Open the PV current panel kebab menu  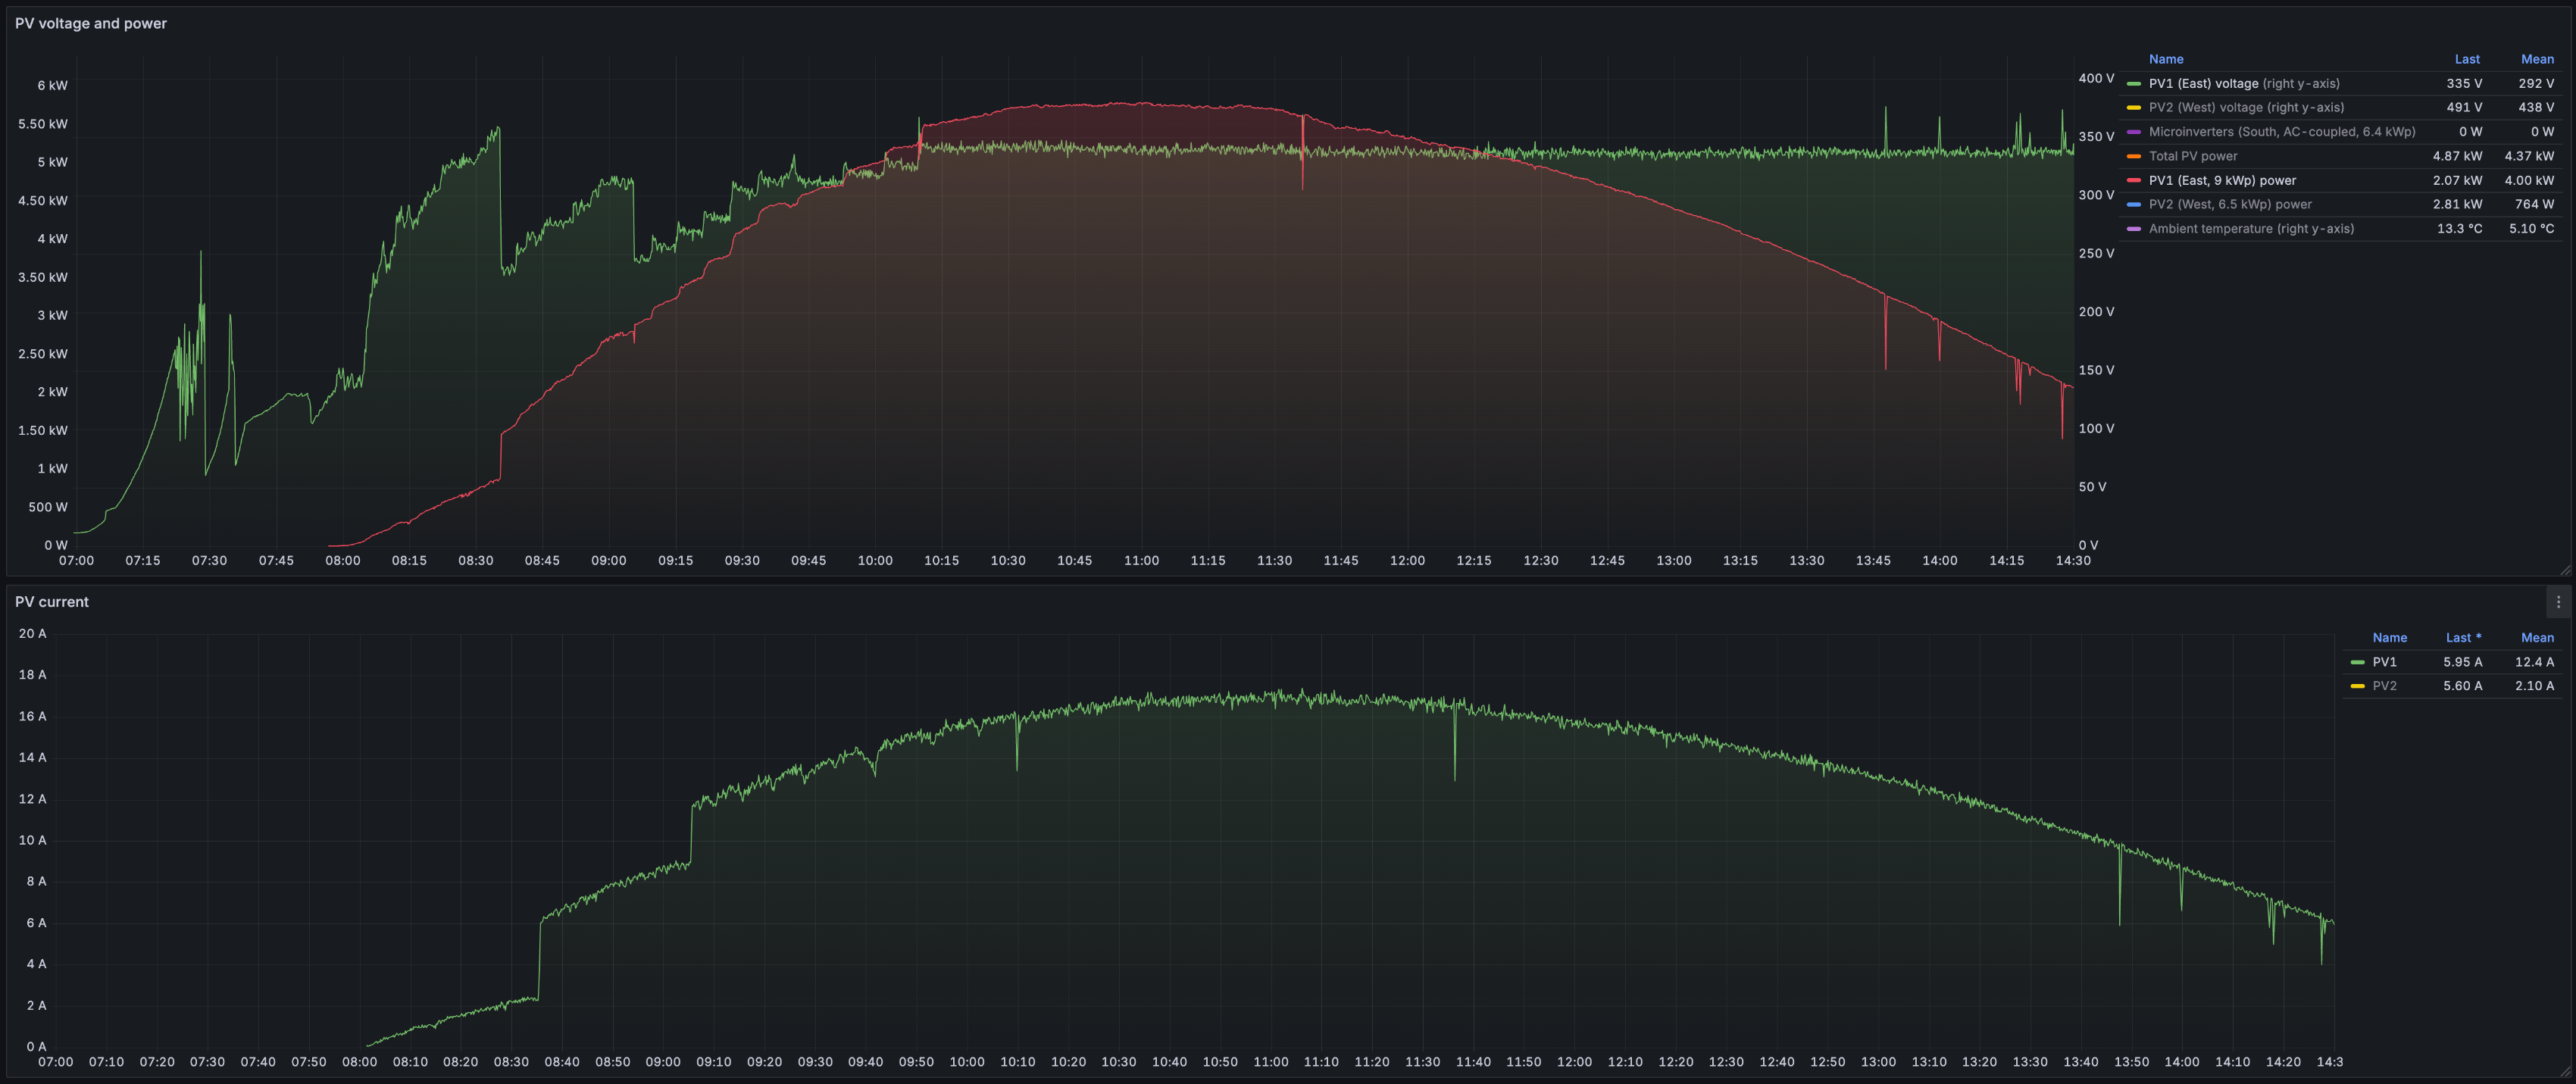[x=2558, y=602]
